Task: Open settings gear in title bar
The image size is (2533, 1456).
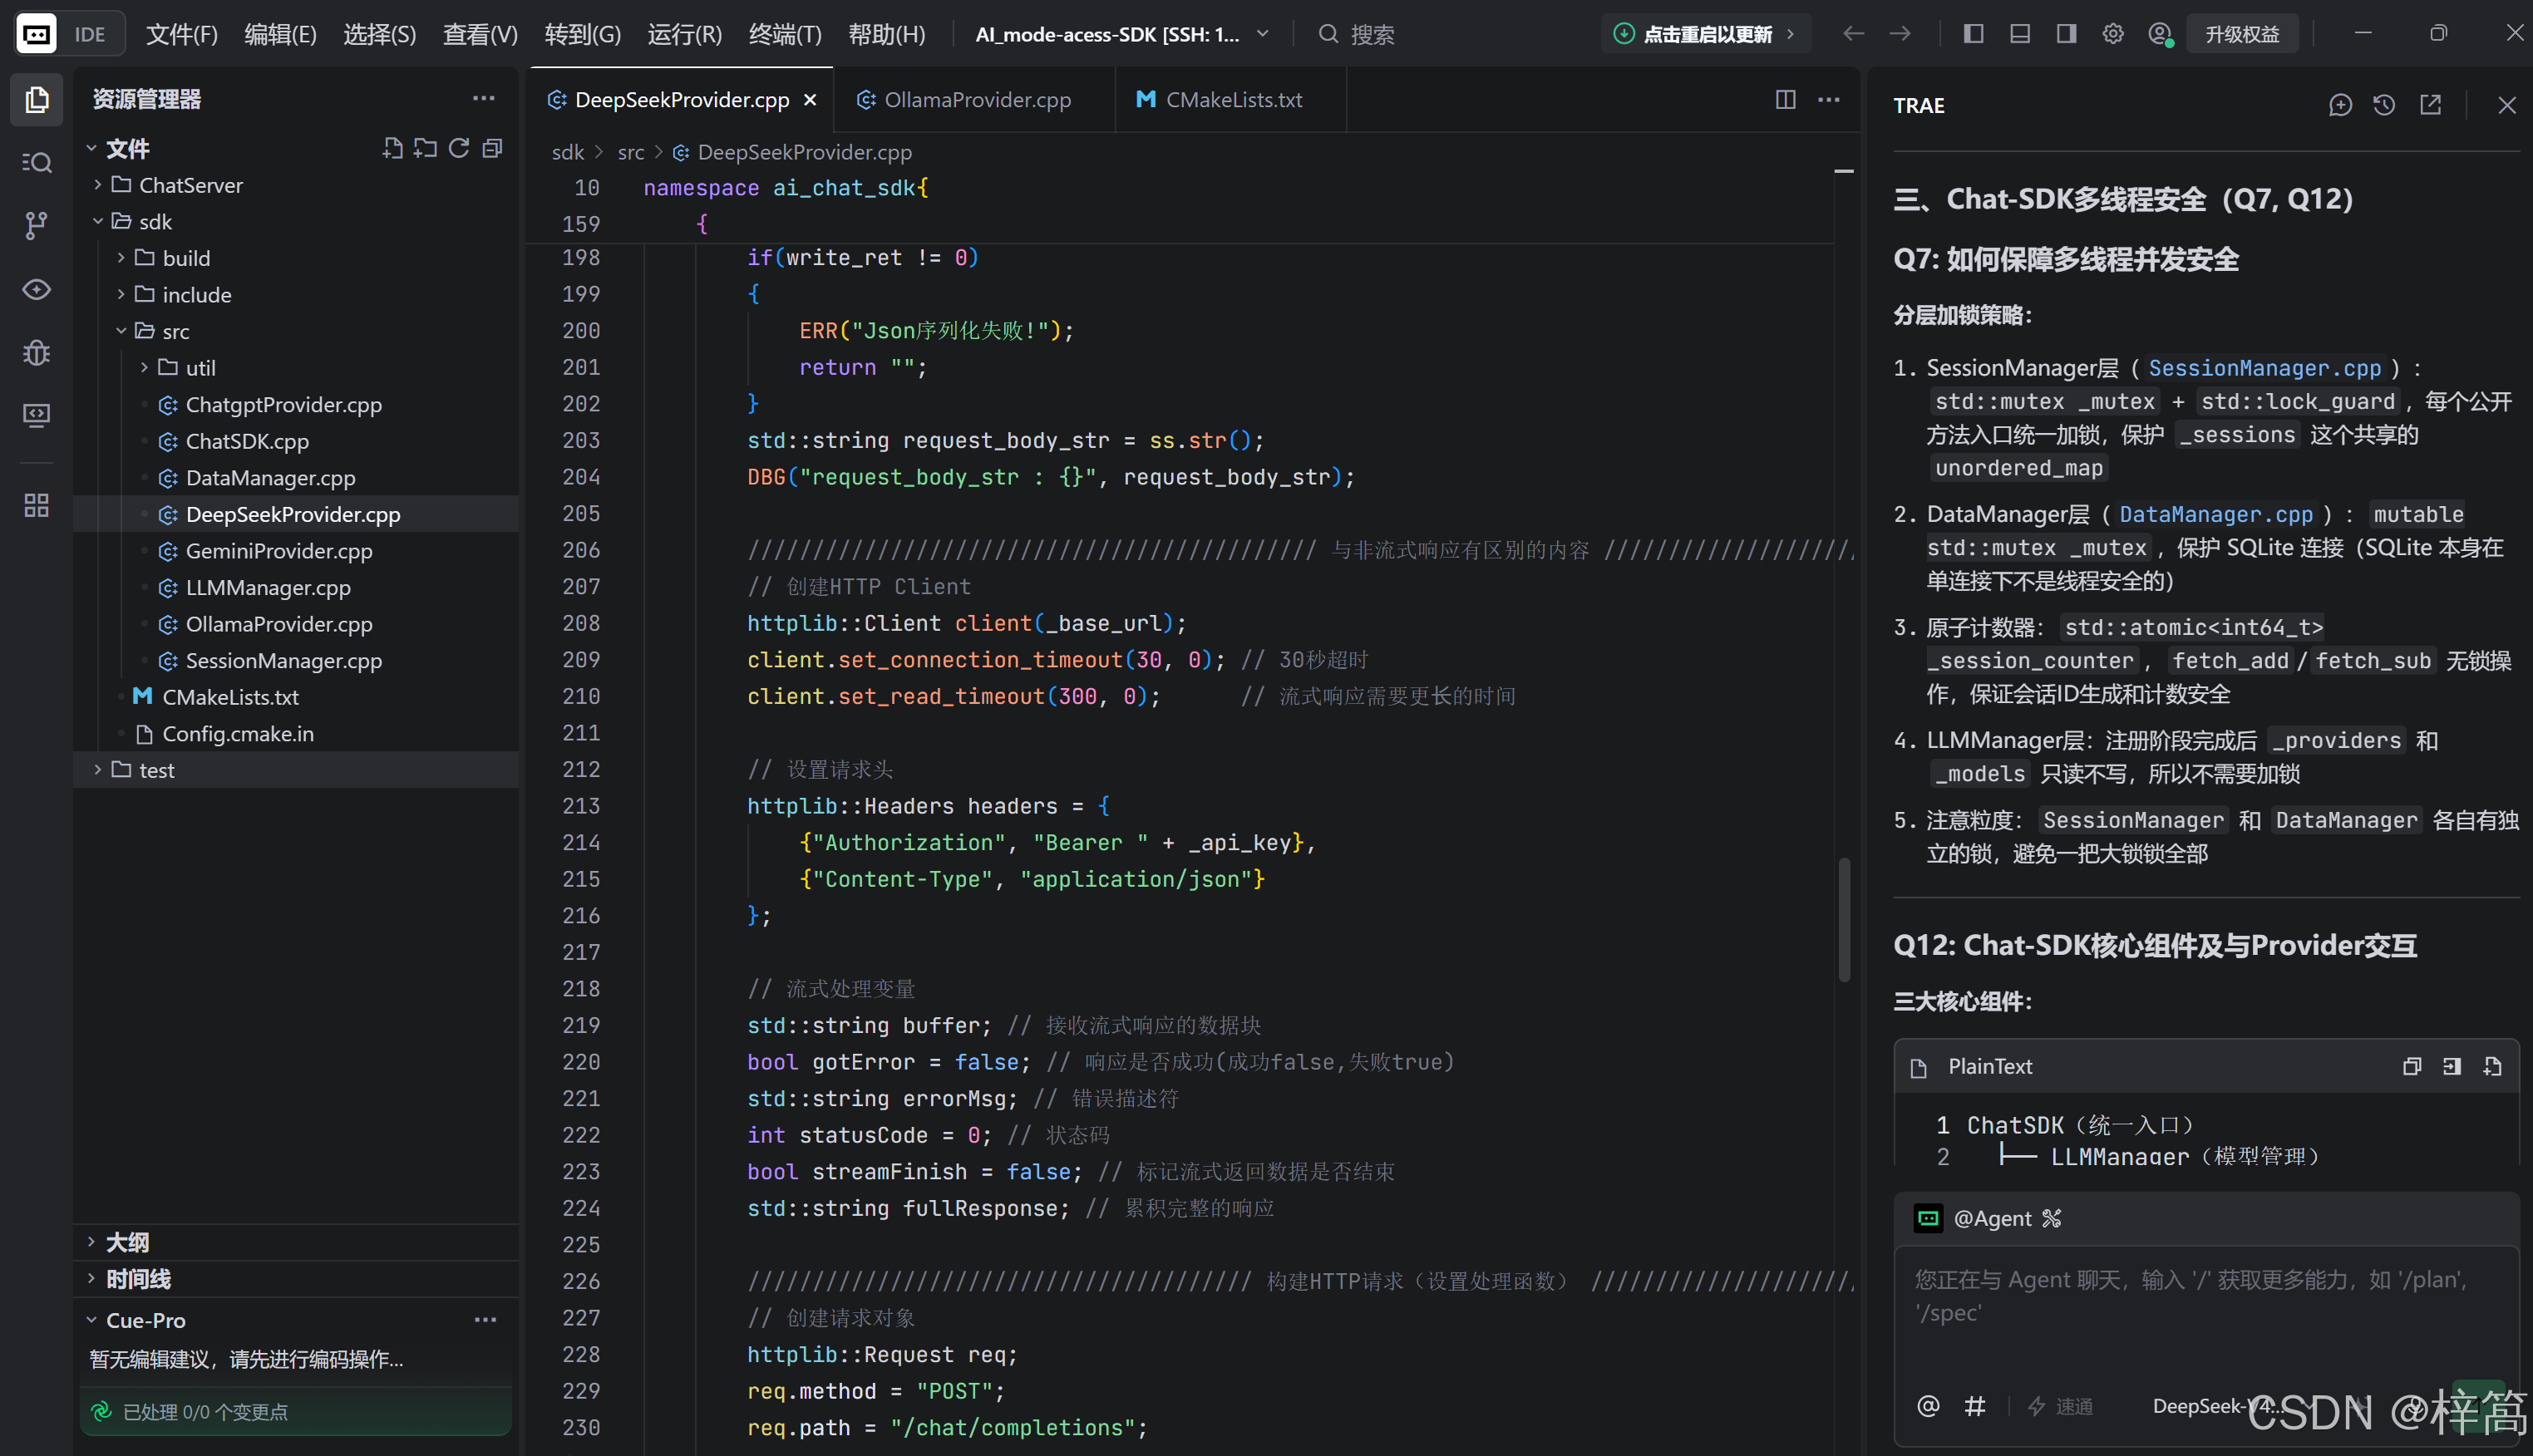Action: [2113, 34]
